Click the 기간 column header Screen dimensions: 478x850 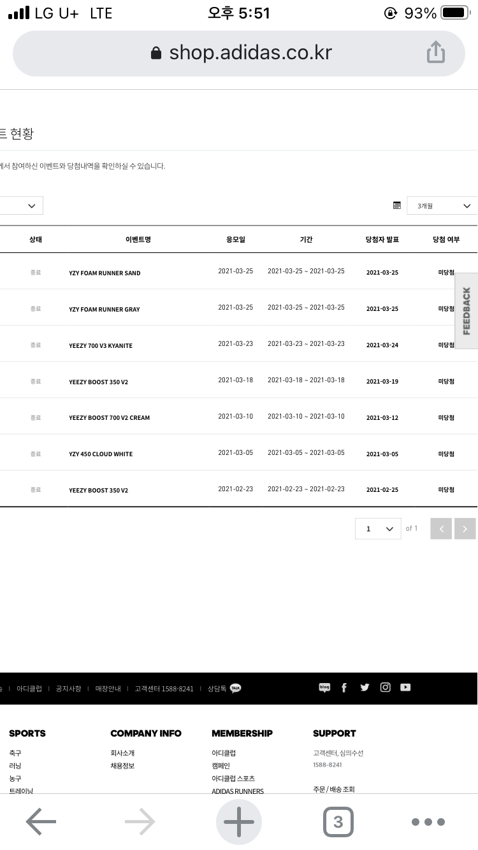[x=306, y=240]
